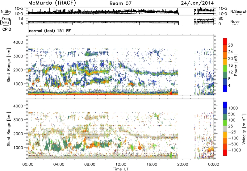Click the '4' label on the Power colorbar
This screenshot has width=247, height=171.
tap(229, 86)
